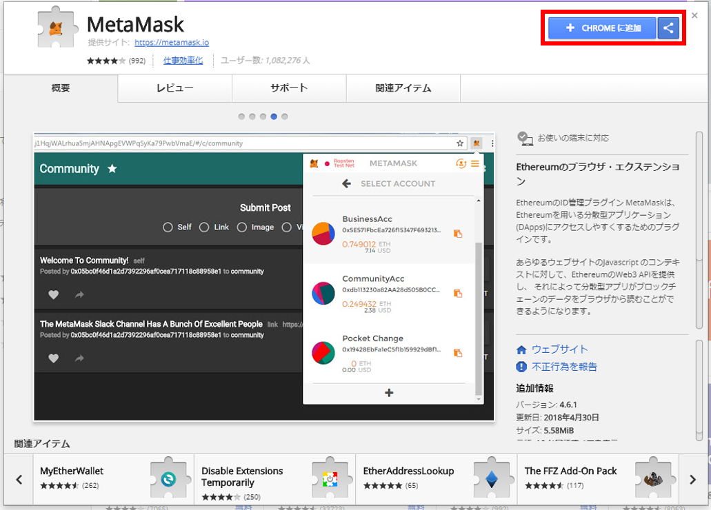Select the Image radio button

242,227
